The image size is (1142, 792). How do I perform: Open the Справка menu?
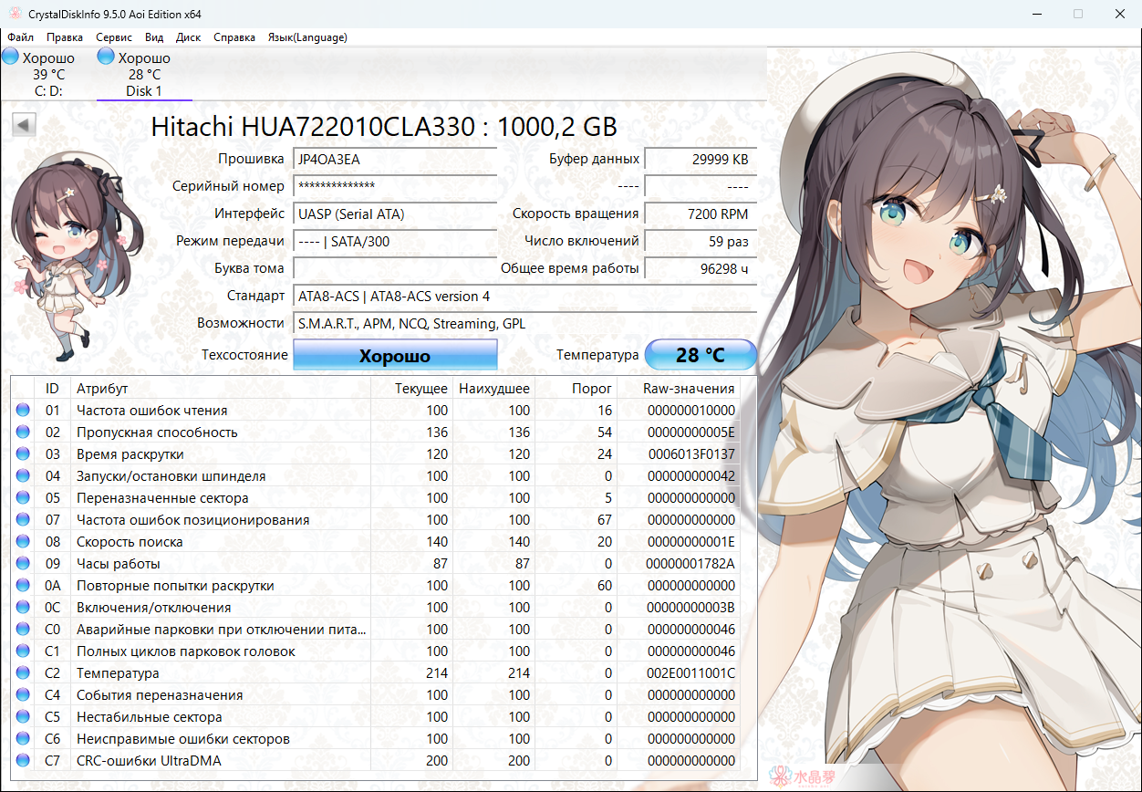point(234,37)
